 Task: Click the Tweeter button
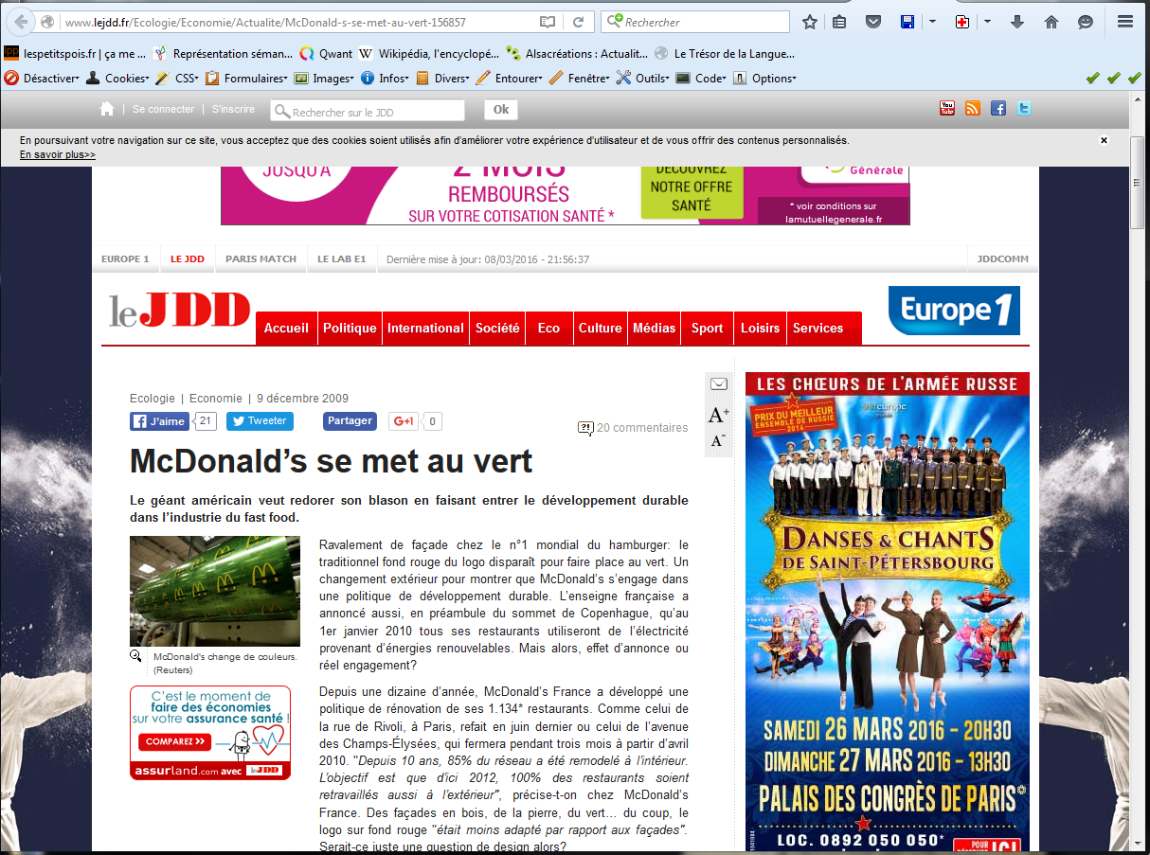(260, 421)
